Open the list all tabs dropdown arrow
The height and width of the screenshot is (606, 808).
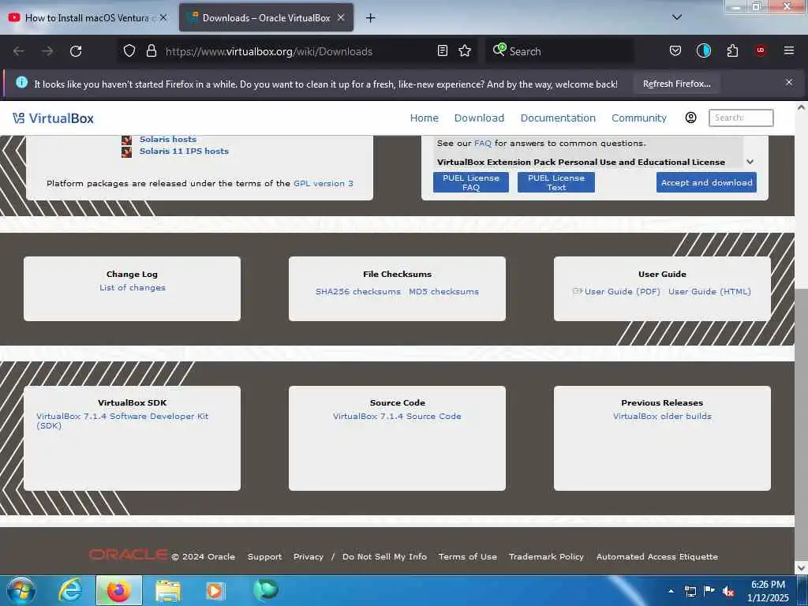click(x=677, y=17)
